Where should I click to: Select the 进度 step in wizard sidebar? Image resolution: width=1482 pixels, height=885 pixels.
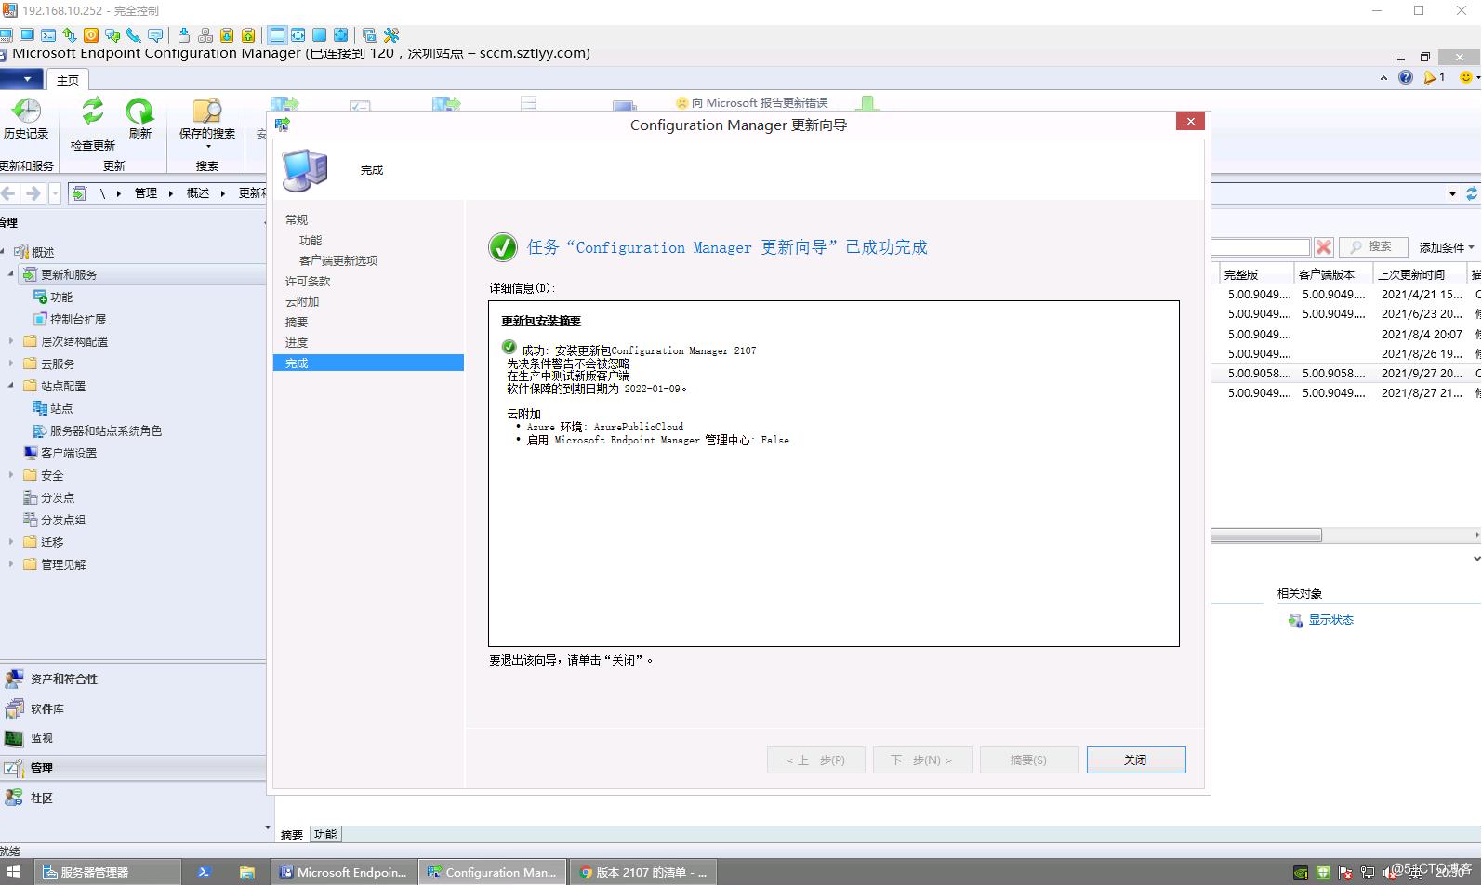(x=297, y=342)
